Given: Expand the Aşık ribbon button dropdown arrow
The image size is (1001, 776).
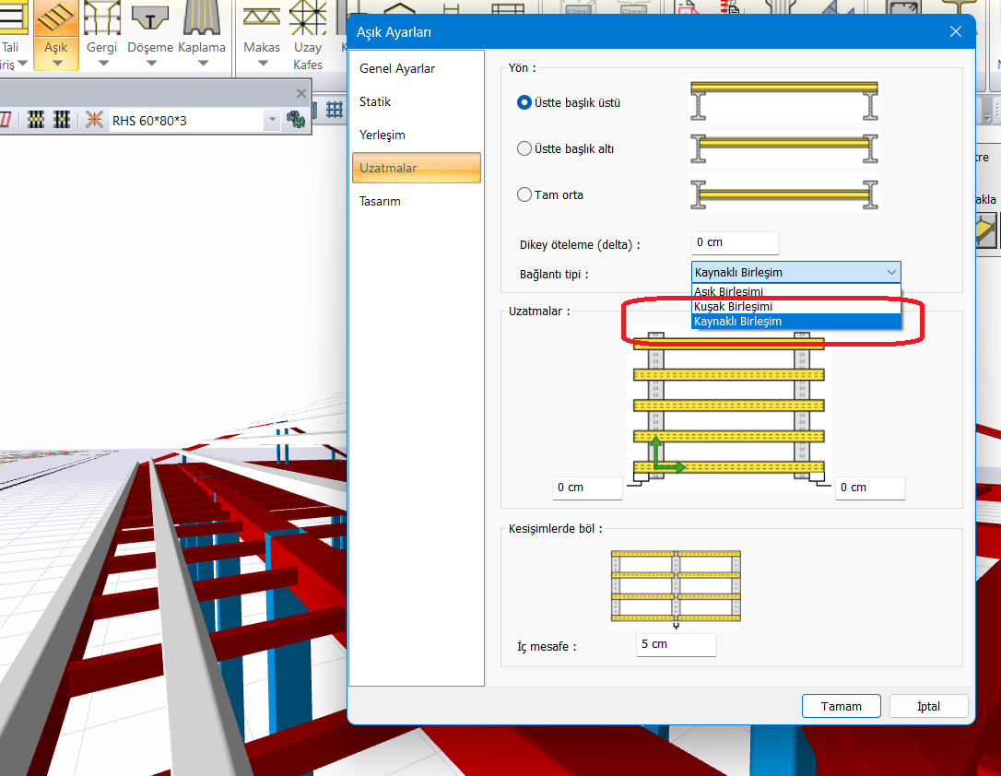Looking at the screenshot, I should 57,64.
